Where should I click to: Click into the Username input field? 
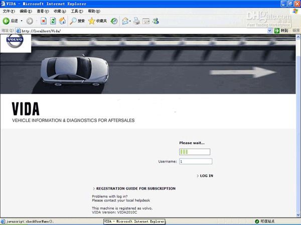point(195,161)
